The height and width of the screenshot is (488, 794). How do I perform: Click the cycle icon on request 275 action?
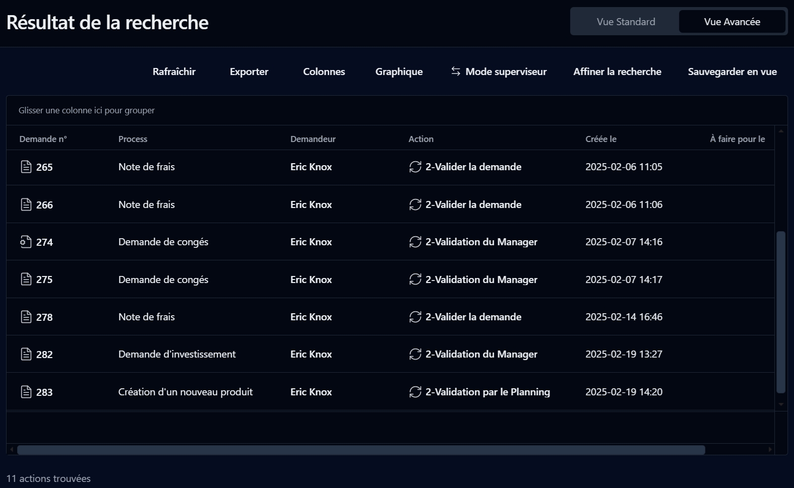click(415, 280)
